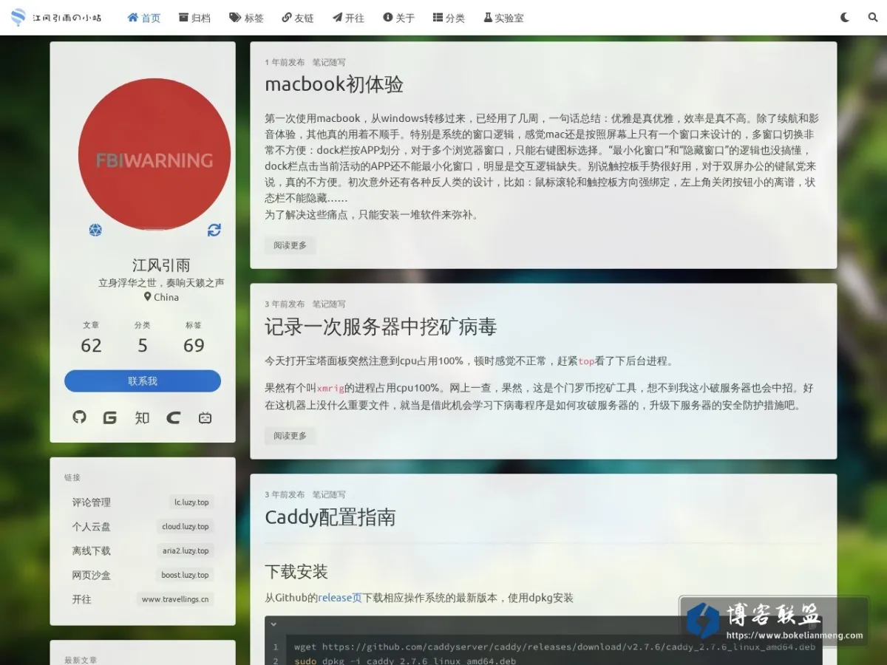887x665 pixels.
Task: Open search with the magnifier icon
Action: coord(873,18)
